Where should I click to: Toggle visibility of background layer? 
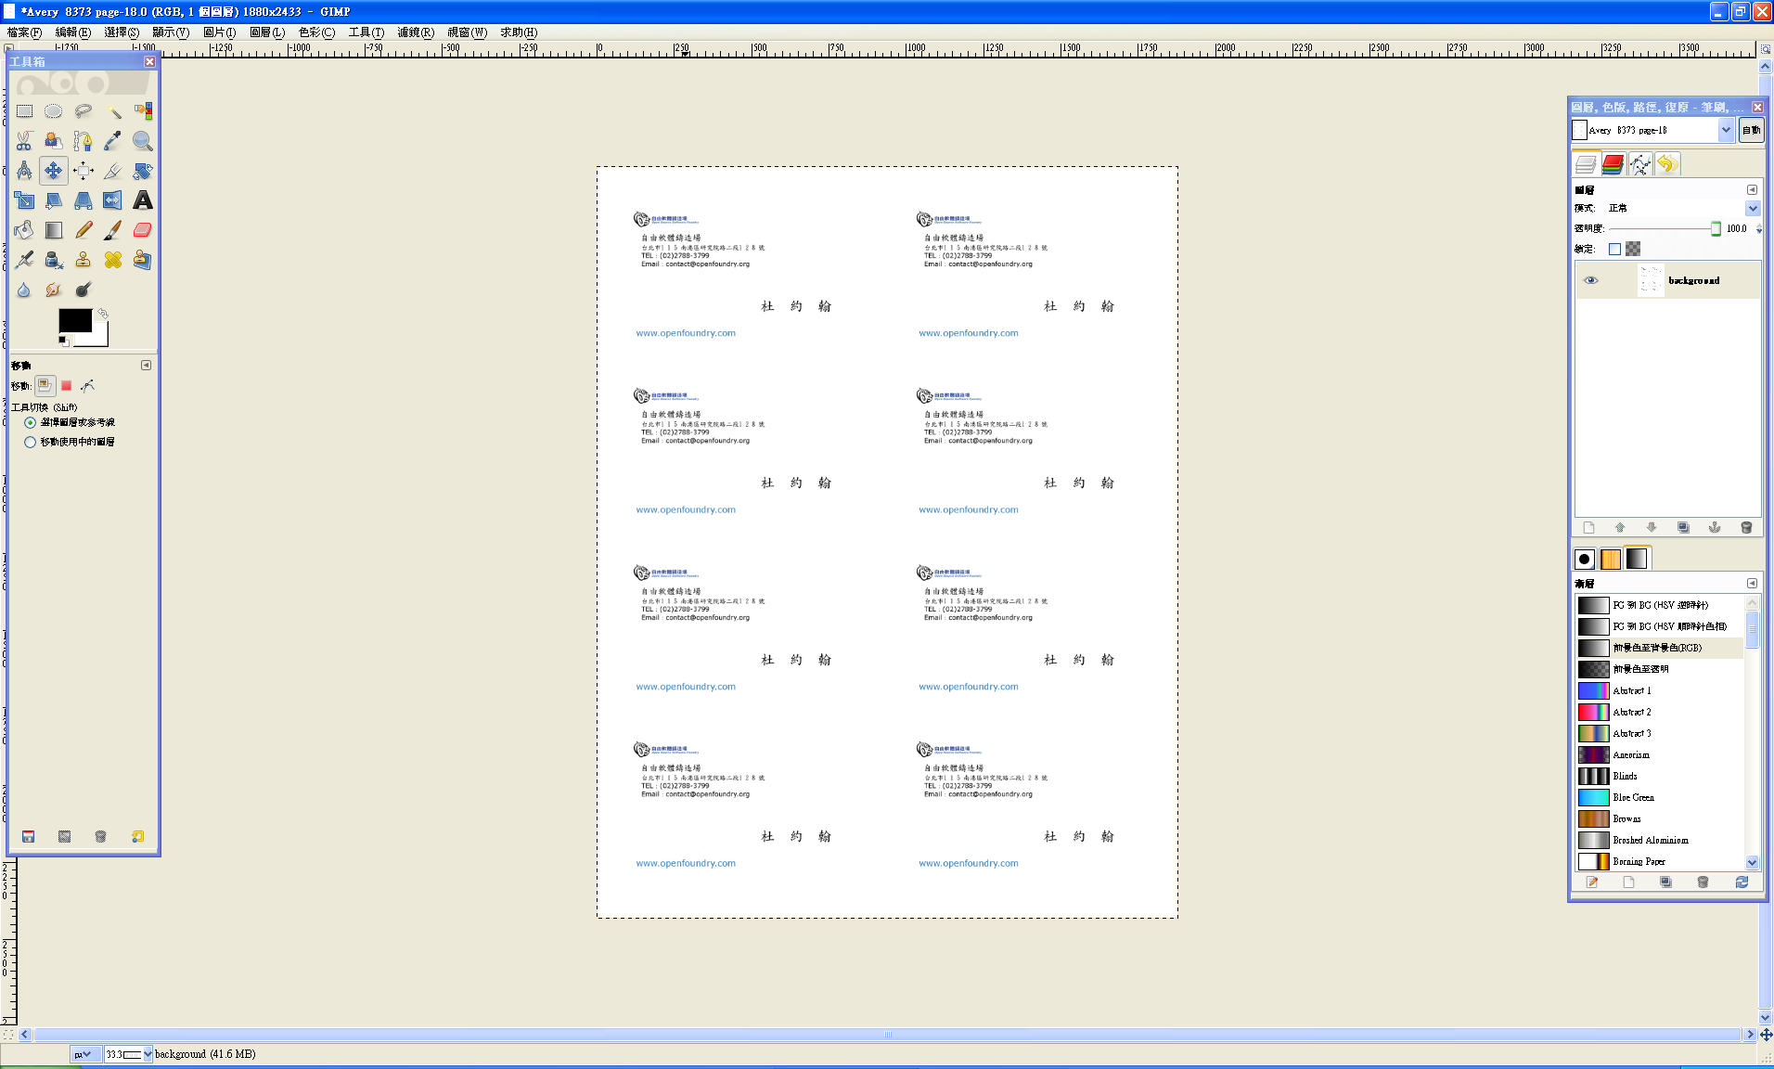pos(1590,280)
